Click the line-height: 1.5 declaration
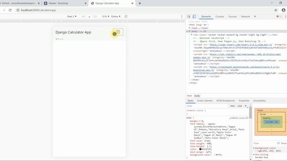The image size is (287, 161). click(x=201, y=146)
